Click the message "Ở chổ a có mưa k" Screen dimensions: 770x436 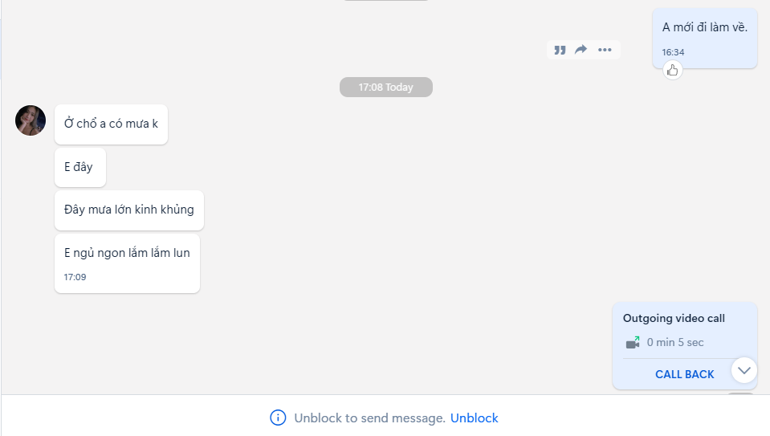click(111, 124)
